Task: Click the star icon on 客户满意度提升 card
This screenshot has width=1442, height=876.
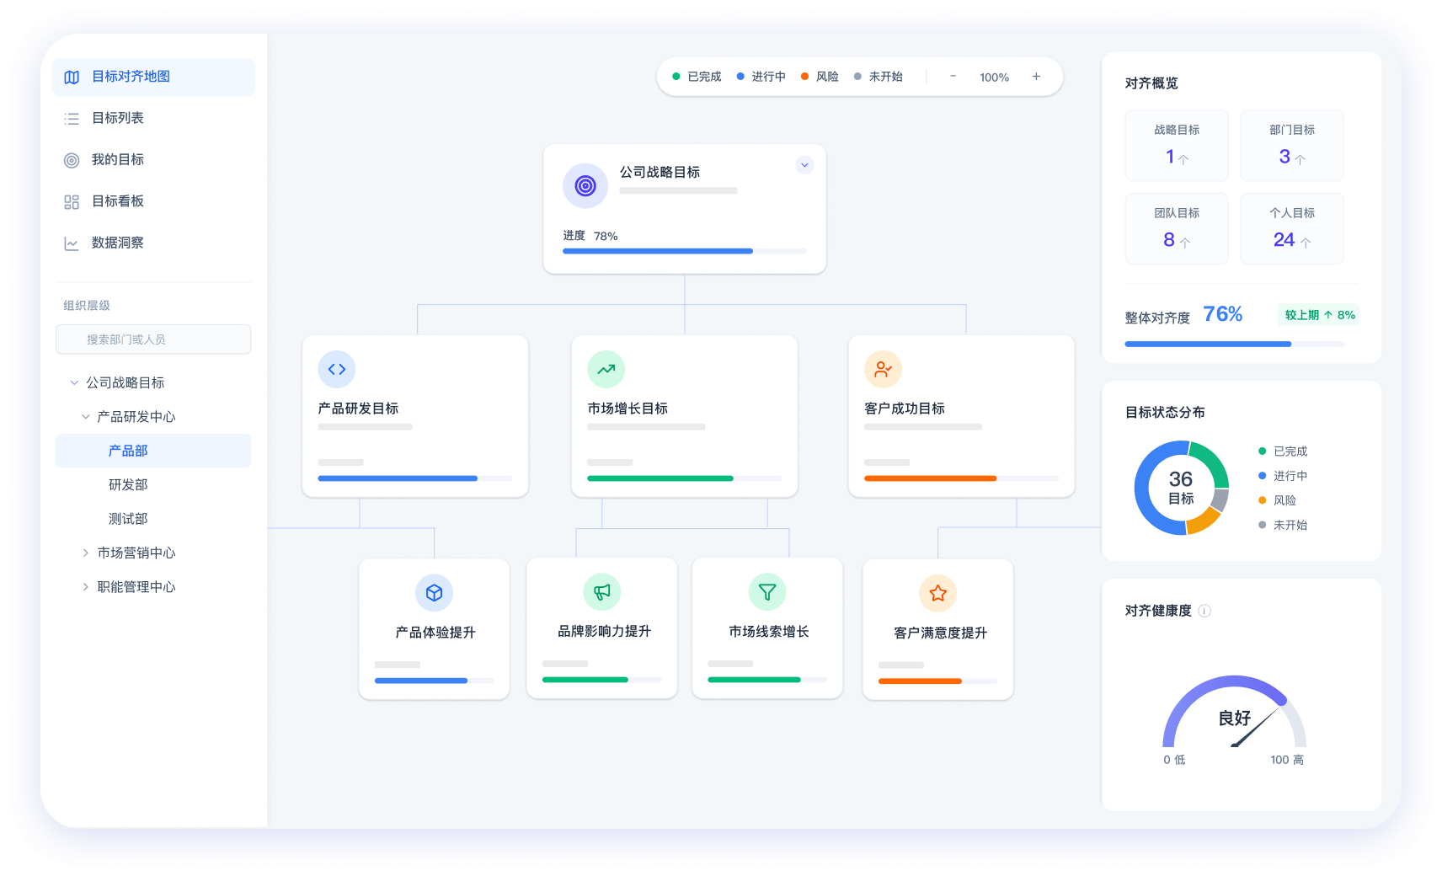Action: click(x=938, y=593)
